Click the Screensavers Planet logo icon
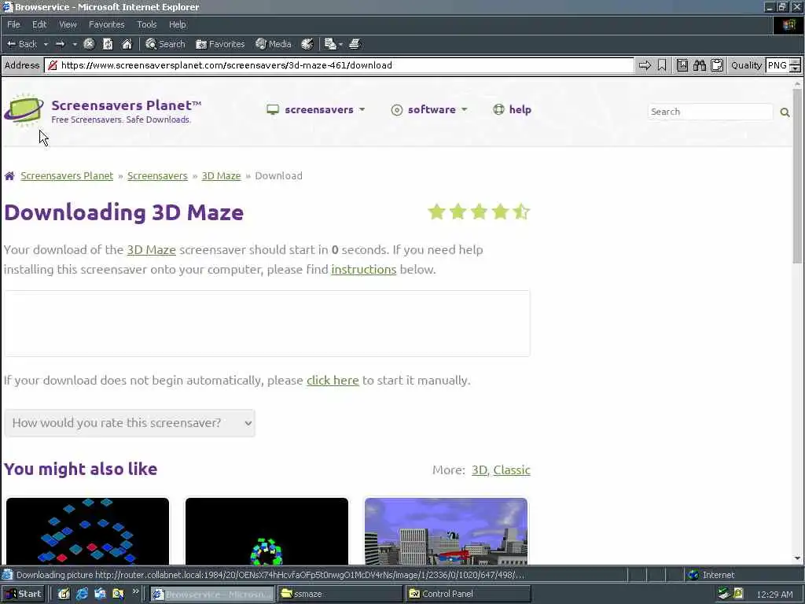 [24, 109]
